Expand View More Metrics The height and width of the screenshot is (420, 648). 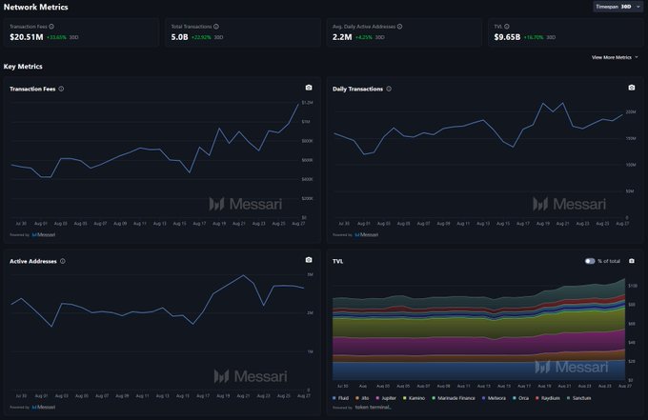[615, 57]
